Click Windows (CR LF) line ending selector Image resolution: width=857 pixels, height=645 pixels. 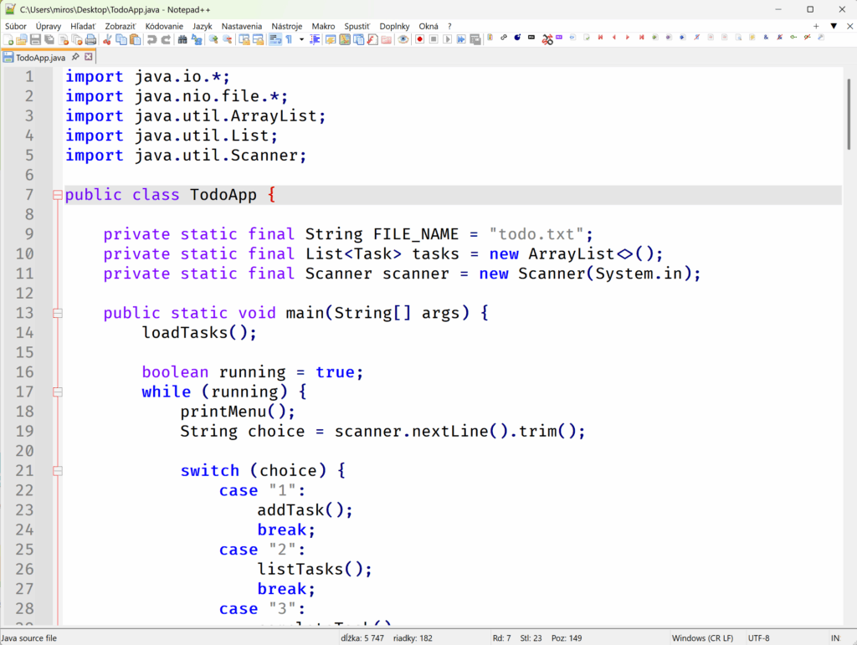[x=702, y=638]
